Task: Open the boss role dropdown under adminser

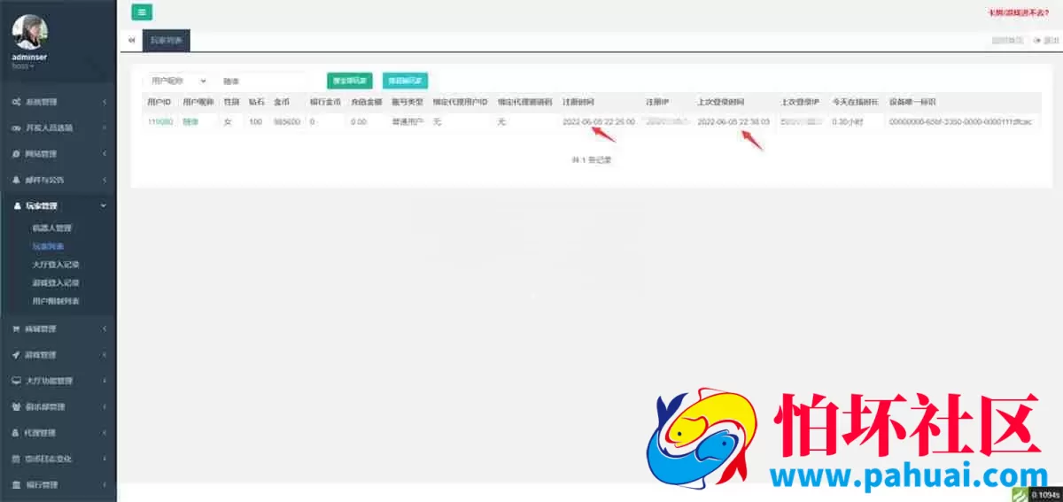Action: coord(22,66)
